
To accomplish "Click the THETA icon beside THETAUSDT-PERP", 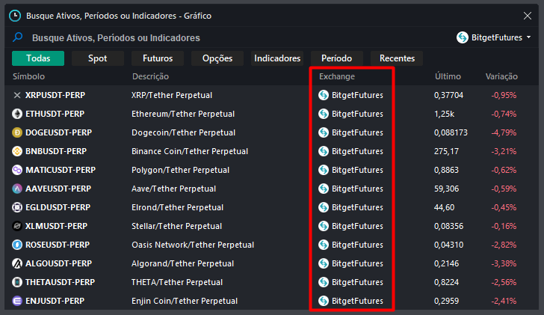I will 17,282.
